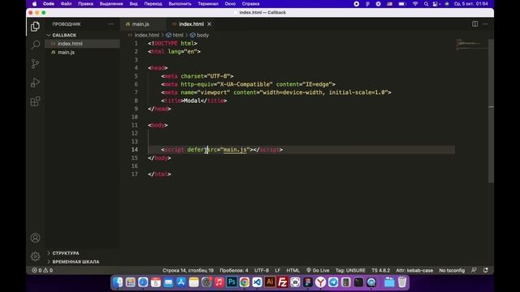
Task: Open Wi-Fi status in menu bar
Action: [x=415, y=4]
